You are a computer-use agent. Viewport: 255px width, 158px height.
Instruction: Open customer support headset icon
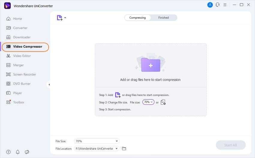coord(217,5)
